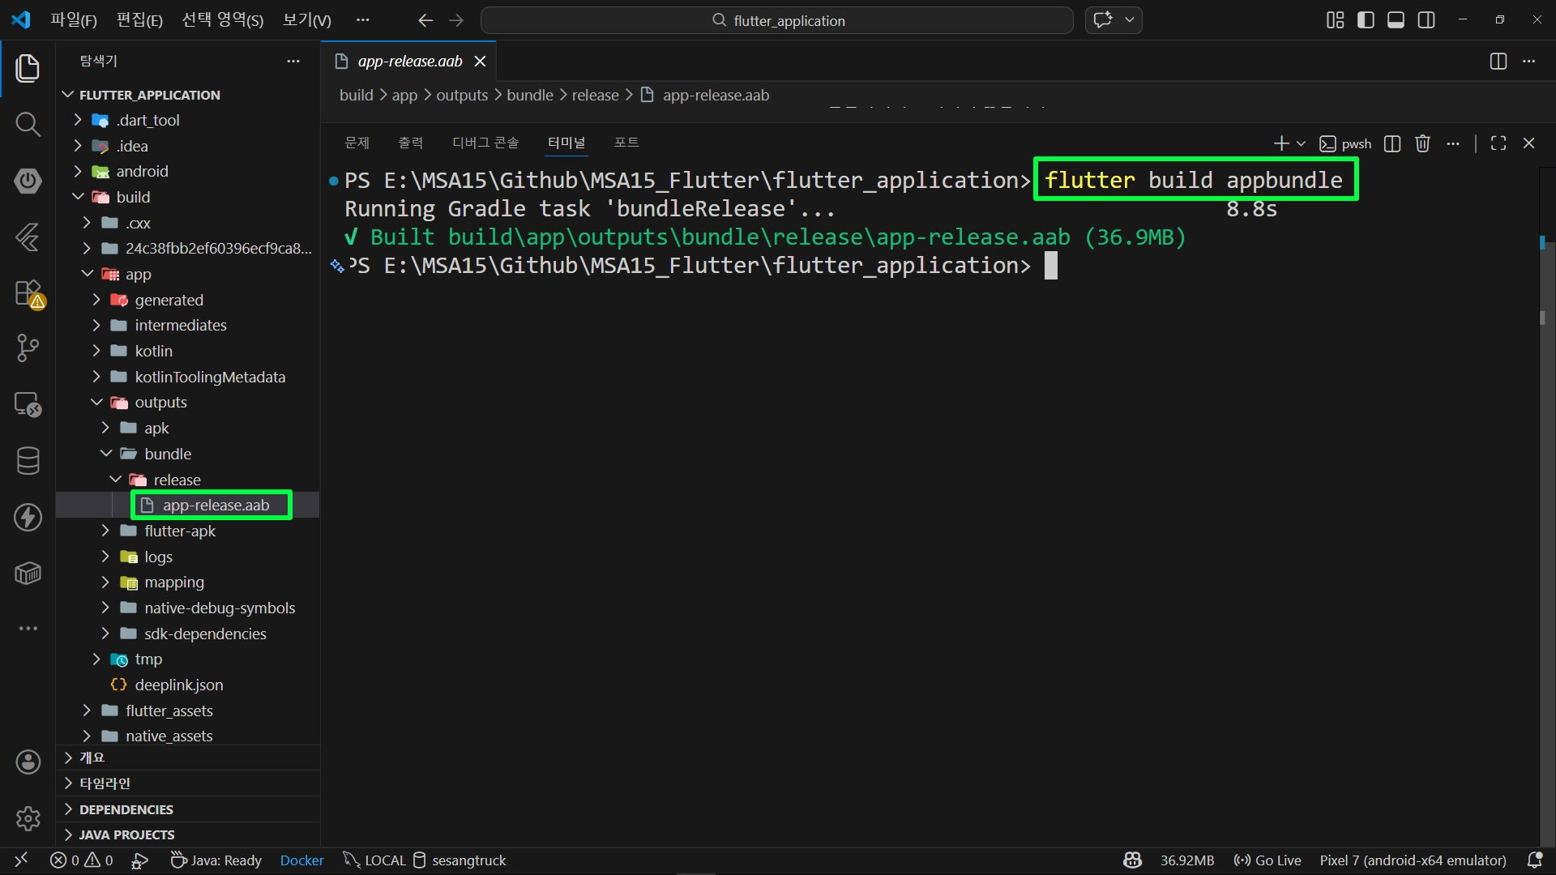Viewport: 1556px width, 875px height.
Task: Maximize the terminal panel size
Action: [1498, 143]
